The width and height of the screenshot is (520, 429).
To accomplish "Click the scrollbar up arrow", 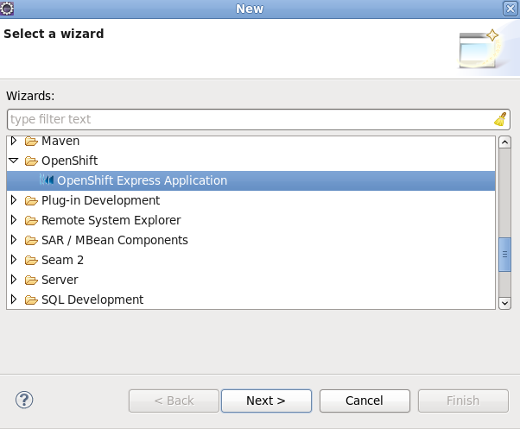I will click(x=504, y=142).
